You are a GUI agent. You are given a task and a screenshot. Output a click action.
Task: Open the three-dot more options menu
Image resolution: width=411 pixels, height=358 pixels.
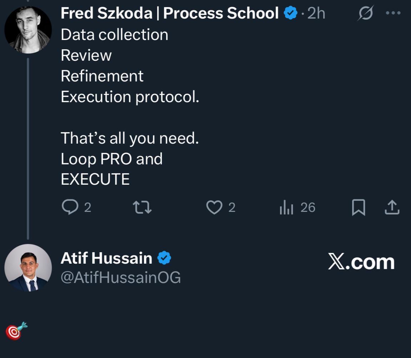pyautogui.click(x=394, y=13)
